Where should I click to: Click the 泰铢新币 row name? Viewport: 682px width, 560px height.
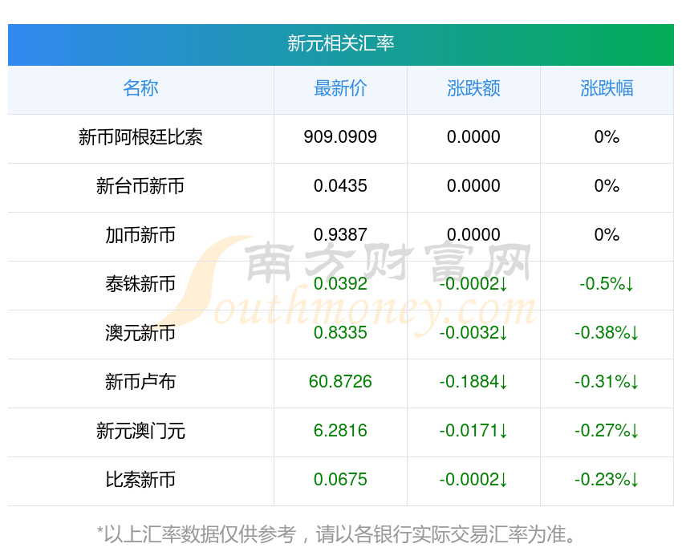(140, 284)
